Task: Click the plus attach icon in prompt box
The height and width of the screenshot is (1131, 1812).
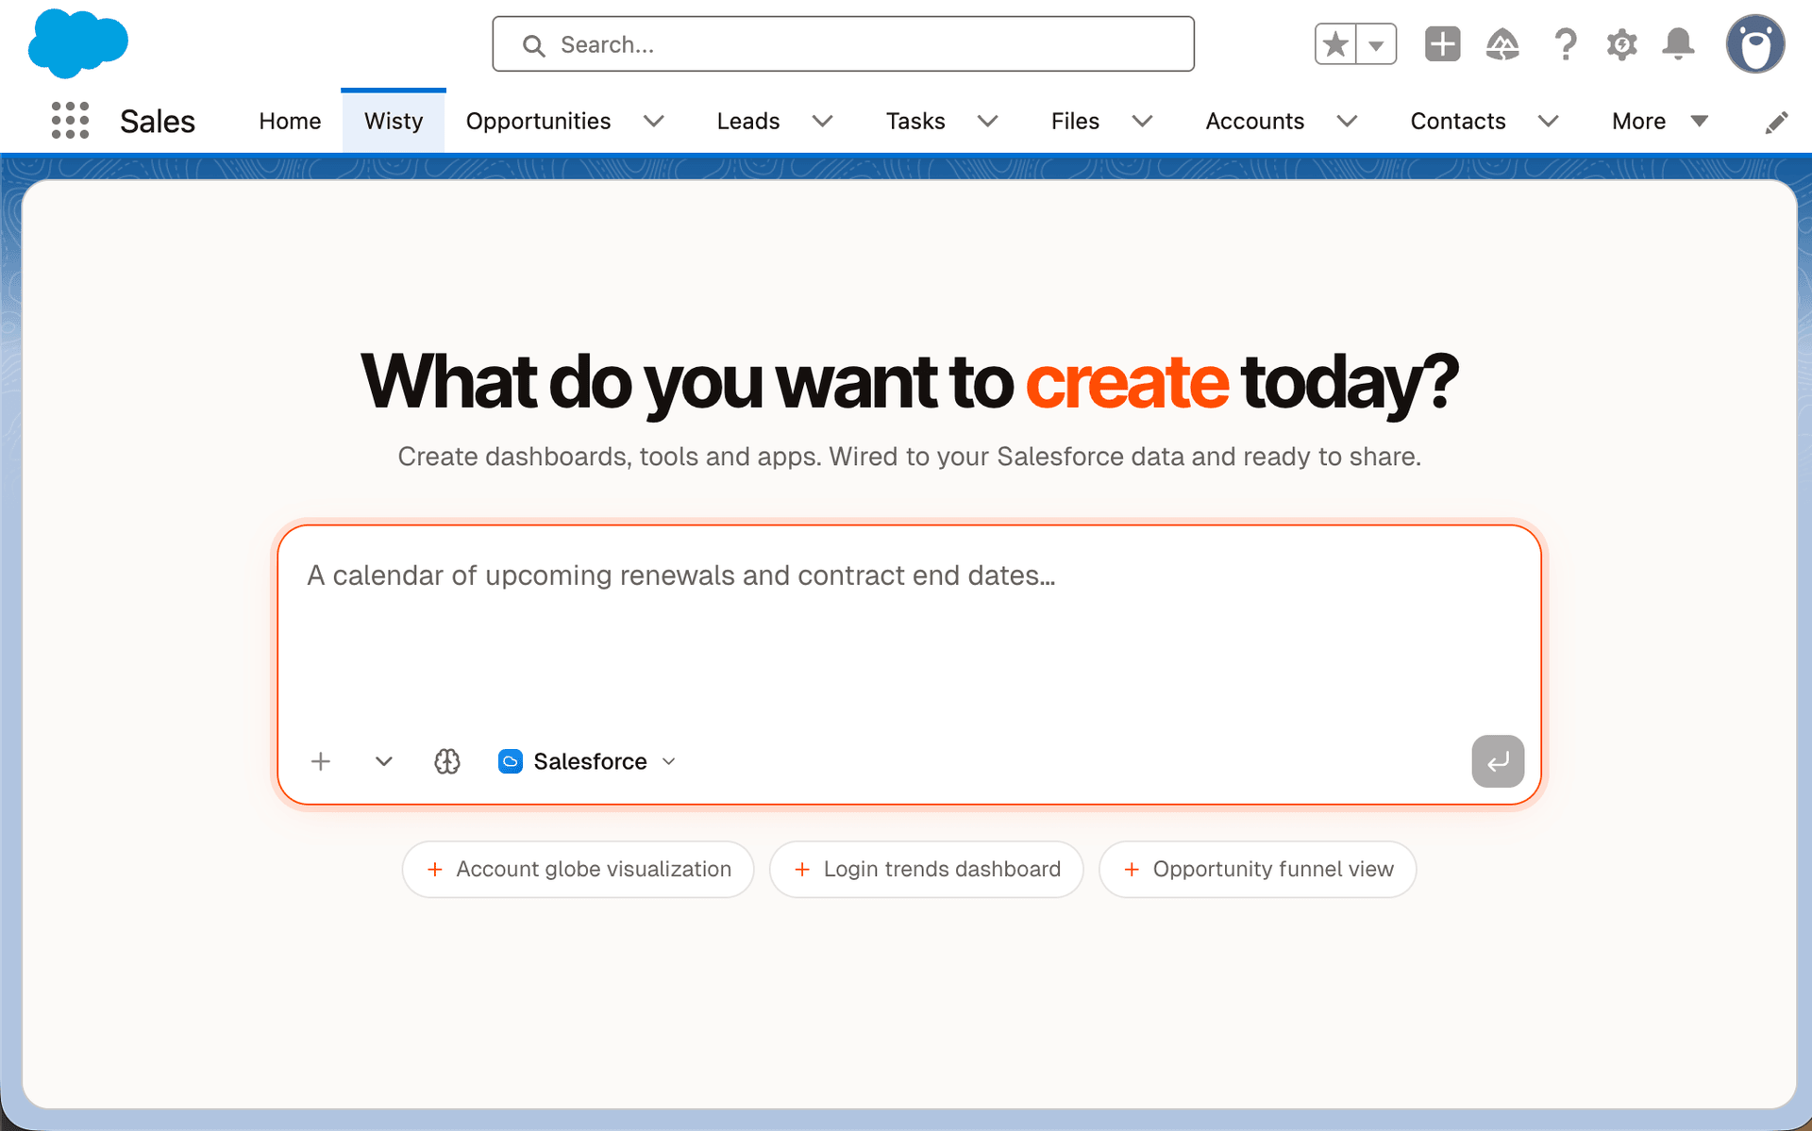Action: (x=321, y=761)
